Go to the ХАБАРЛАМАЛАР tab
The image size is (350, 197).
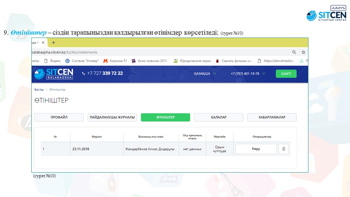click(272, 117)
